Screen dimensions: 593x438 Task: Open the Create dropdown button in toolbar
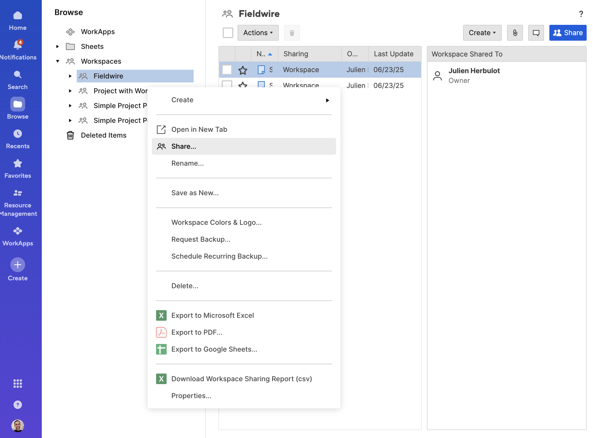tap(482, 32)
